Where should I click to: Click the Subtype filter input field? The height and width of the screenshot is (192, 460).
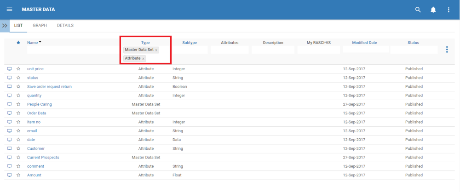190,50
